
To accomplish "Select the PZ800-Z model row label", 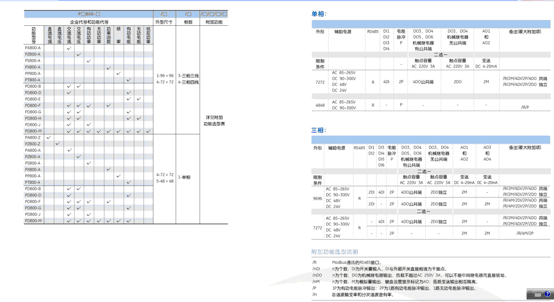I will click(x=33, y=144).
